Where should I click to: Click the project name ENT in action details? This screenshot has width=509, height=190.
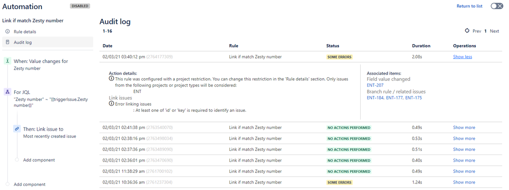tap(138, 91)
